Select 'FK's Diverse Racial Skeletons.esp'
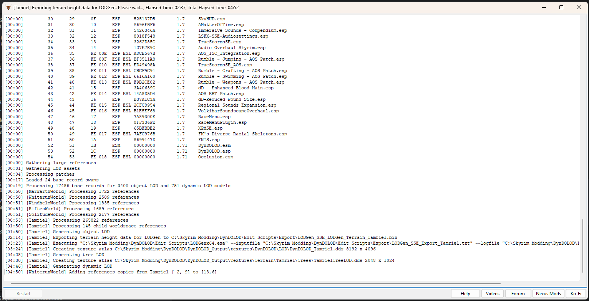The width and height of the screenshot is (589, 301). click(242, 134)
